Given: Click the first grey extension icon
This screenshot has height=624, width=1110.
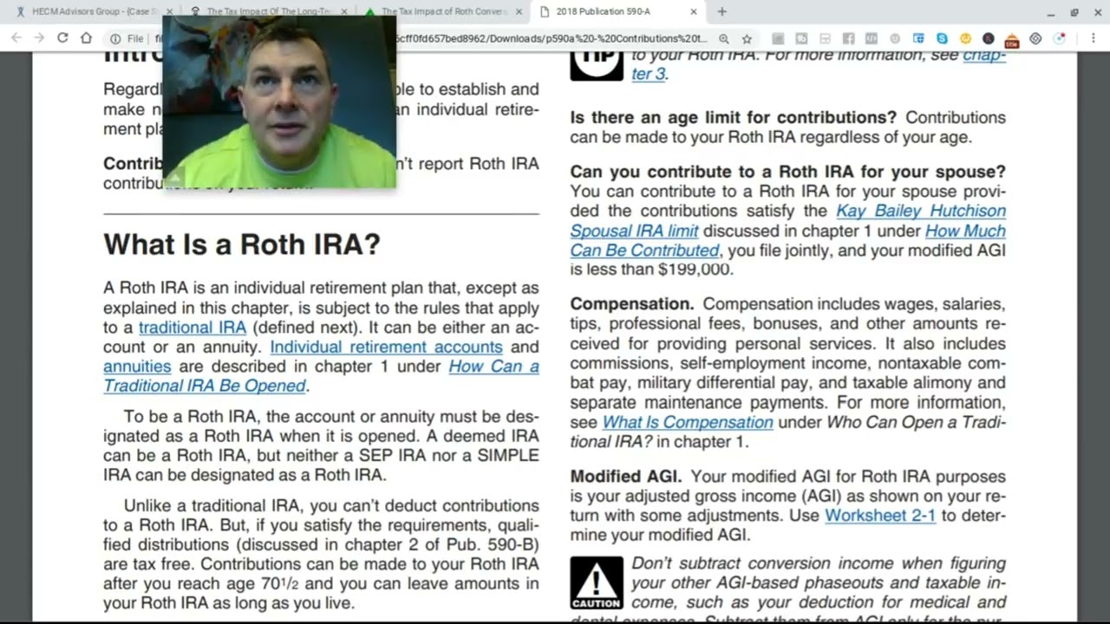Looking at the screenshot, I should coord(778,39).
